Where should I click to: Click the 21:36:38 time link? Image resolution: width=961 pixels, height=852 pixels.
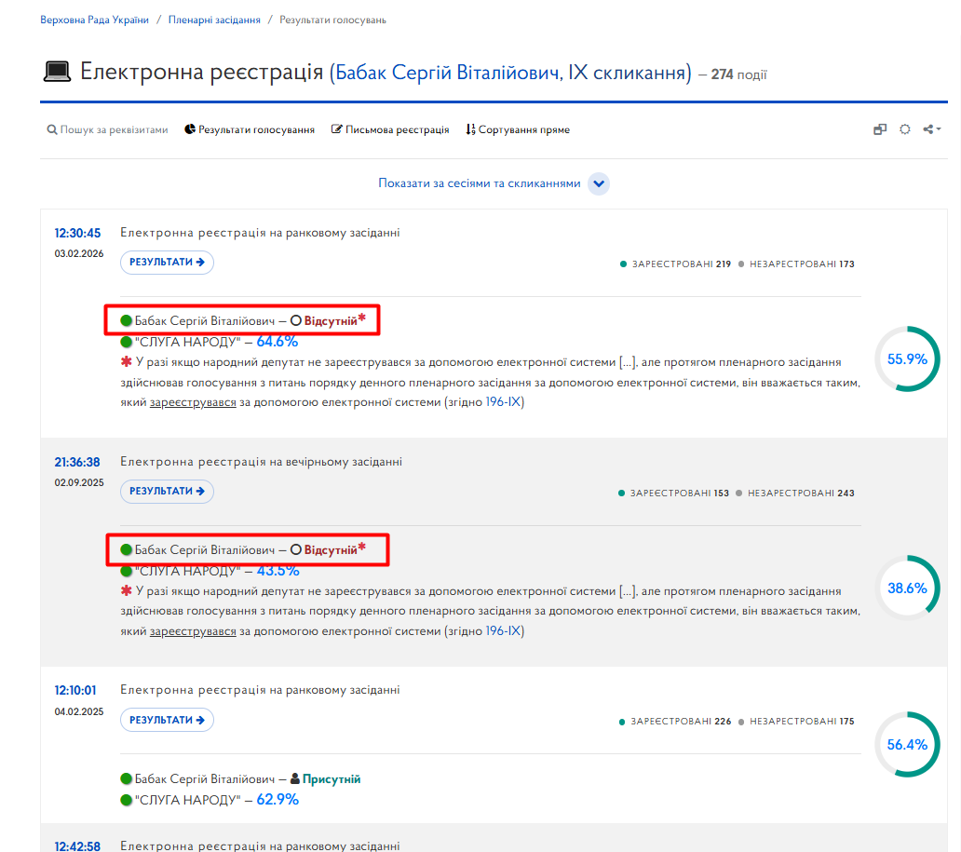77,462
